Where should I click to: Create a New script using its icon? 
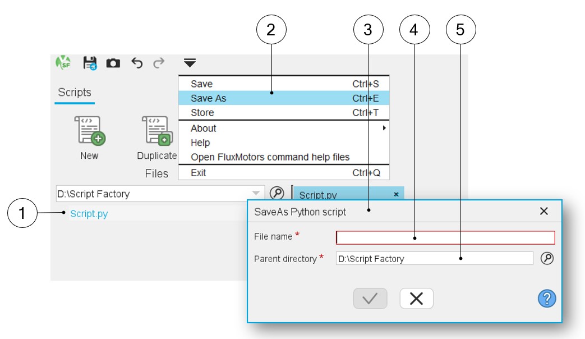[x=90, y=131]
